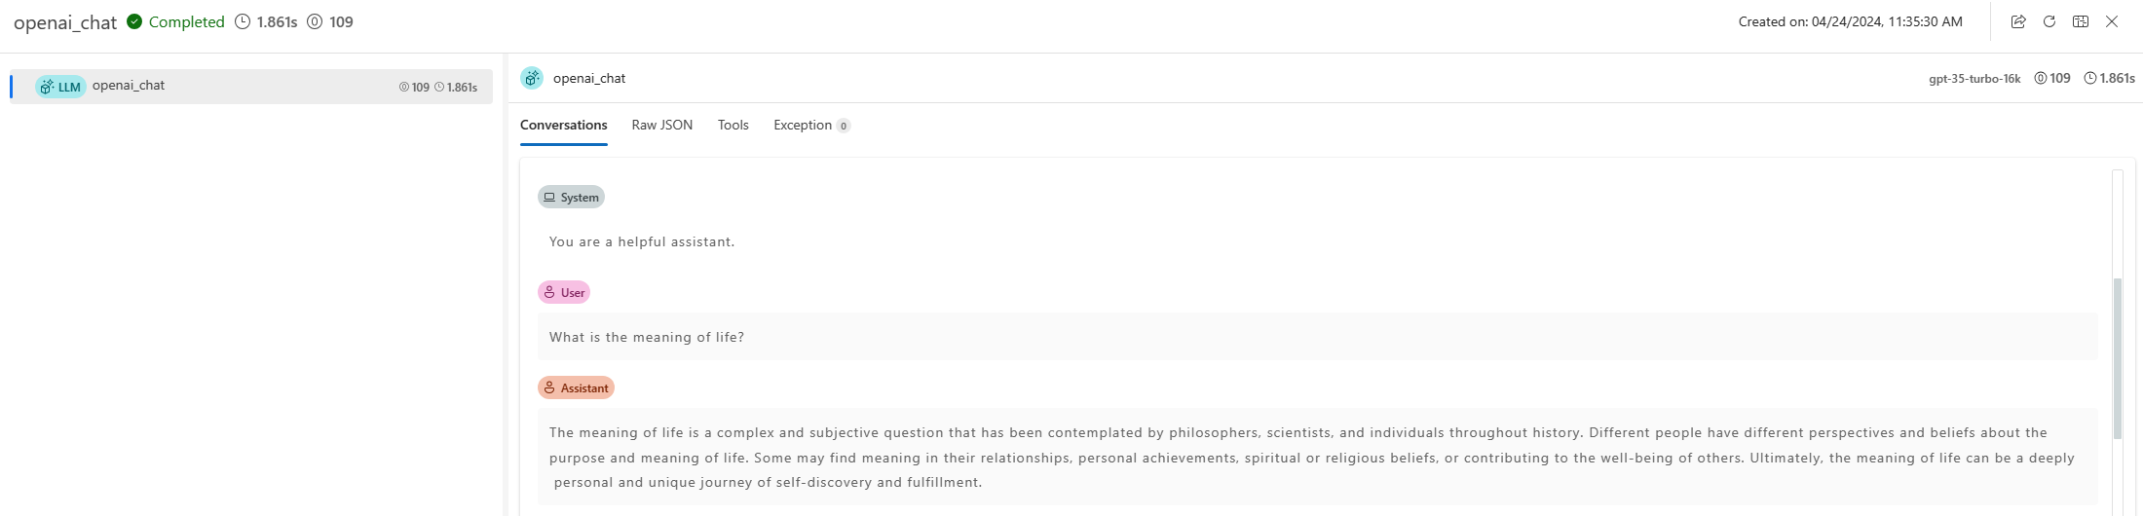Viewport: 2143px width, 516px height.
Task: Click the token count icon beside the title
Action: [315, 21]
